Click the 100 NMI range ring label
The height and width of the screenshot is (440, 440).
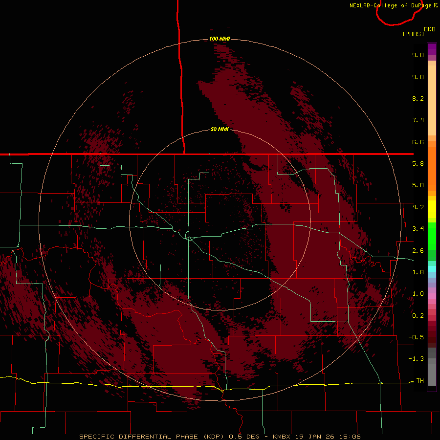click(x=220, y=39)
